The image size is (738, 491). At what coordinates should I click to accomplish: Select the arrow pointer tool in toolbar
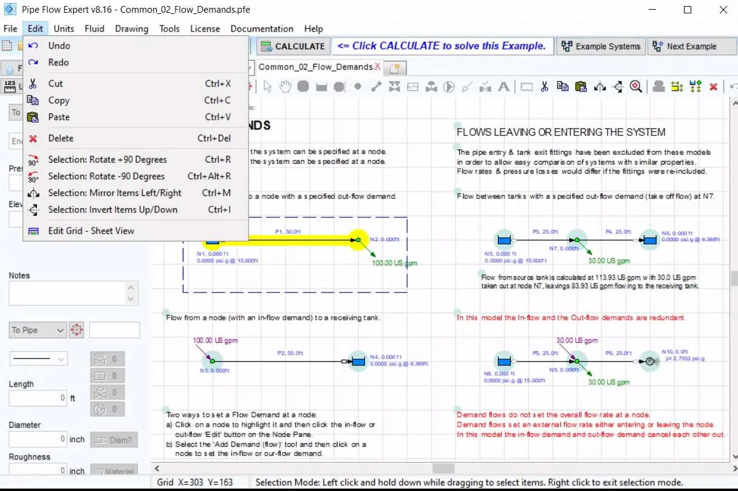[268, 87]
